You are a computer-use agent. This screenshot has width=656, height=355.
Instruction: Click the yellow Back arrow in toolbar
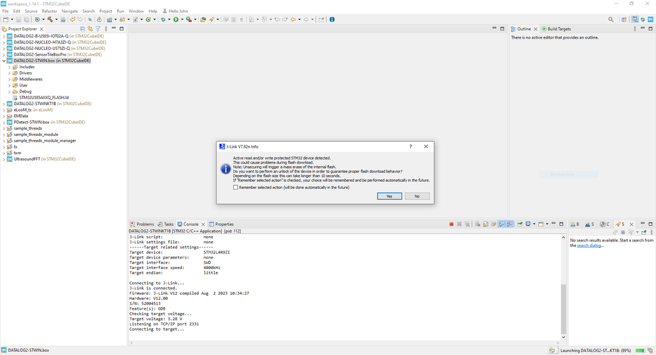click(293, 19)
